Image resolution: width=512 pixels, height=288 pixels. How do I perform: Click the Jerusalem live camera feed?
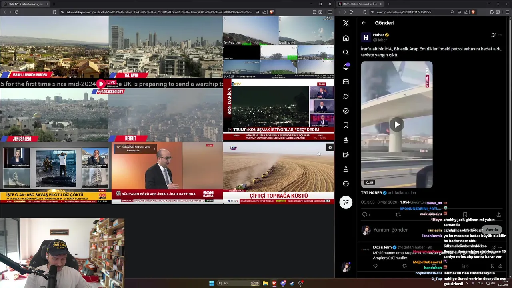click(54, 115)
